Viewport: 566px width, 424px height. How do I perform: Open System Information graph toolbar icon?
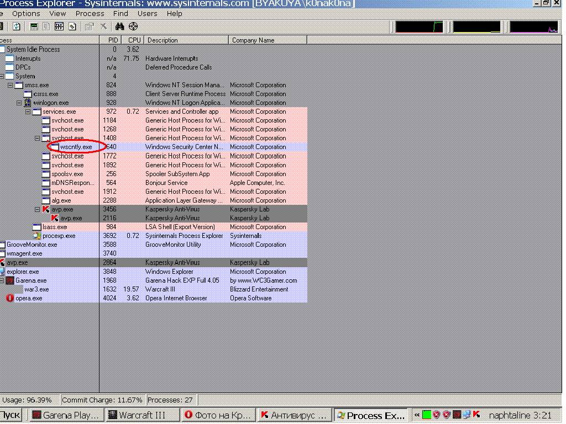[34, 26]
